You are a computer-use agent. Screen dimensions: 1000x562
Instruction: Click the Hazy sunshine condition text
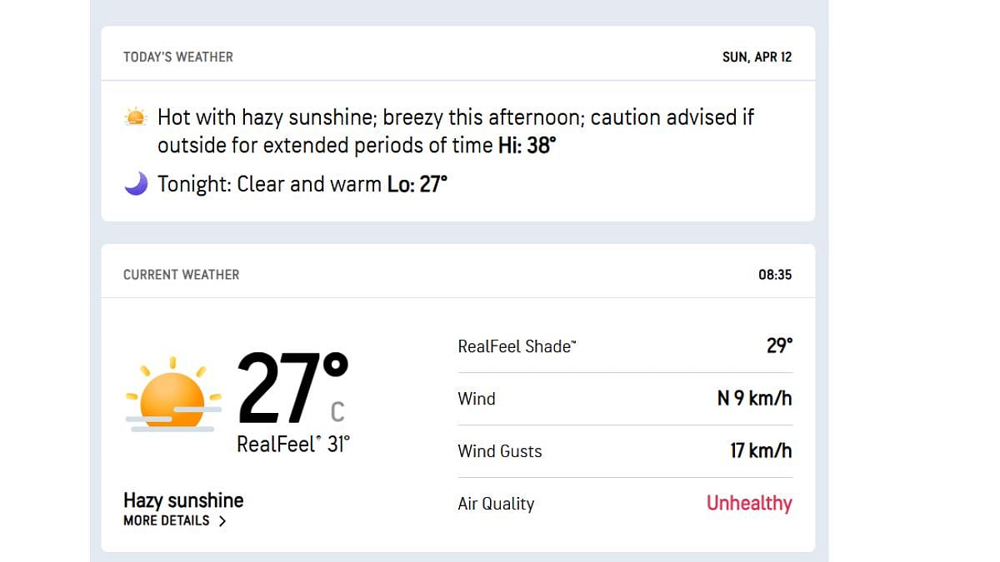click(183, 500)
